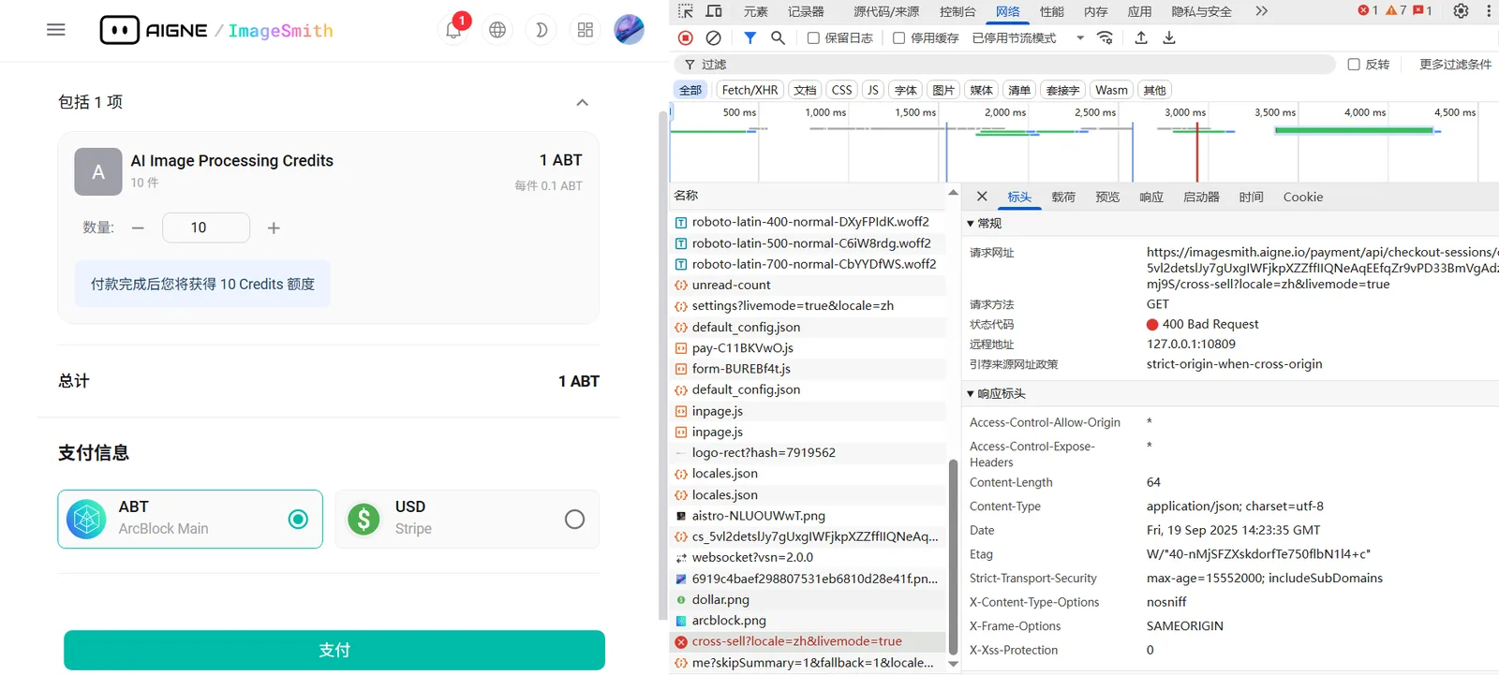Open the 预览 details tab
The width and height of the screenshot is (1499, 675).
pyautogui.click(x=1107, y=197)
